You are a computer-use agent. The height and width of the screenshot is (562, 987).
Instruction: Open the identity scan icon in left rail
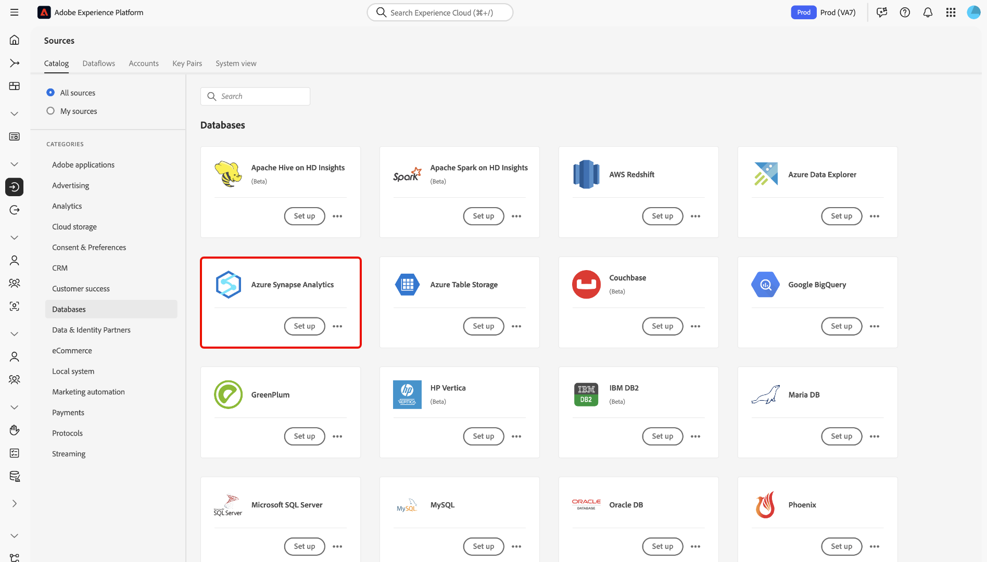(x=15, y=306)
